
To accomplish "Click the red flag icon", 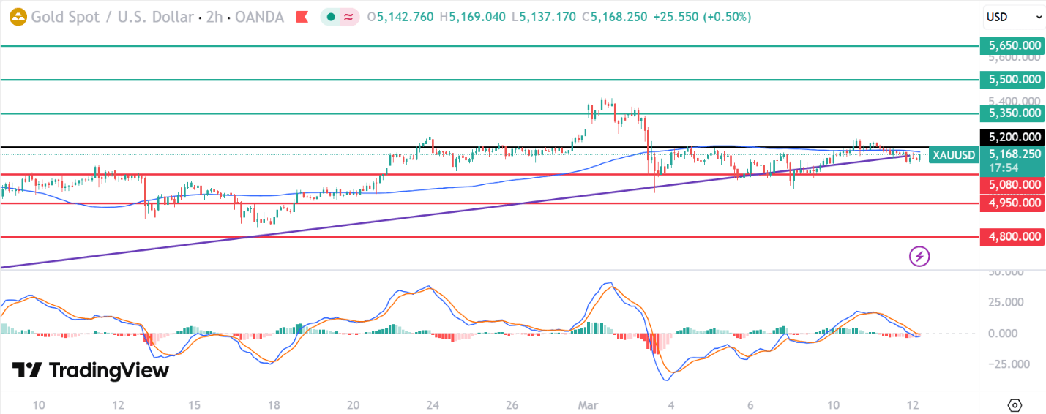I will [x=301, y=17].
